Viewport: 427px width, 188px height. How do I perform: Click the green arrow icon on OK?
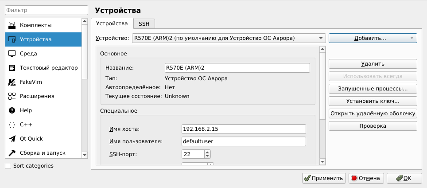click(x=399, y=178)
